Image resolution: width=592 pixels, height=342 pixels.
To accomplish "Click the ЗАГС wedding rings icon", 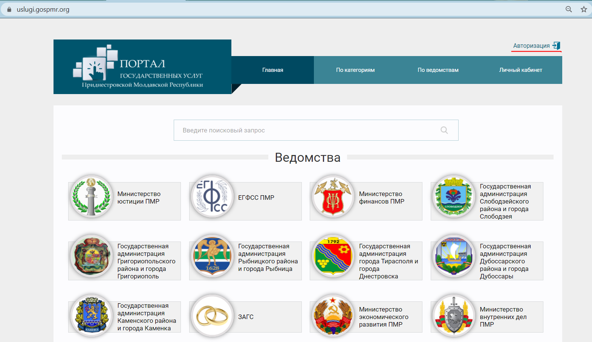I will click(213, 316).
